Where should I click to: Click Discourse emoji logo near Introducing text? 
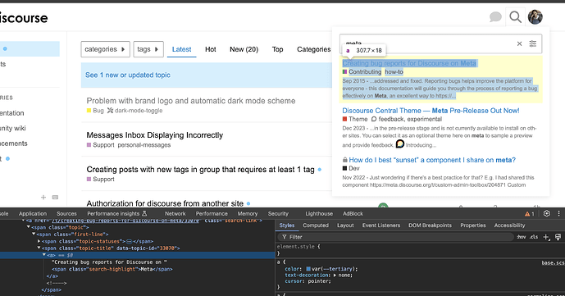(x=400, y=144)
